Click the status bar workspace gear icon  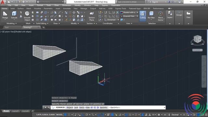159,115
